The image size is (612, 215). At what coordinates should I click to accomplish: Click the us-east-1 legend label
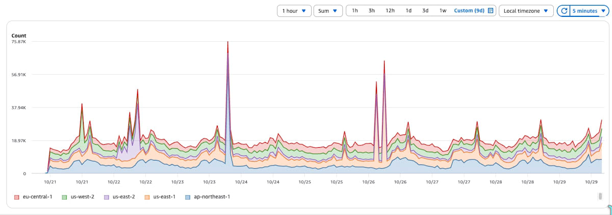(165, 197)
